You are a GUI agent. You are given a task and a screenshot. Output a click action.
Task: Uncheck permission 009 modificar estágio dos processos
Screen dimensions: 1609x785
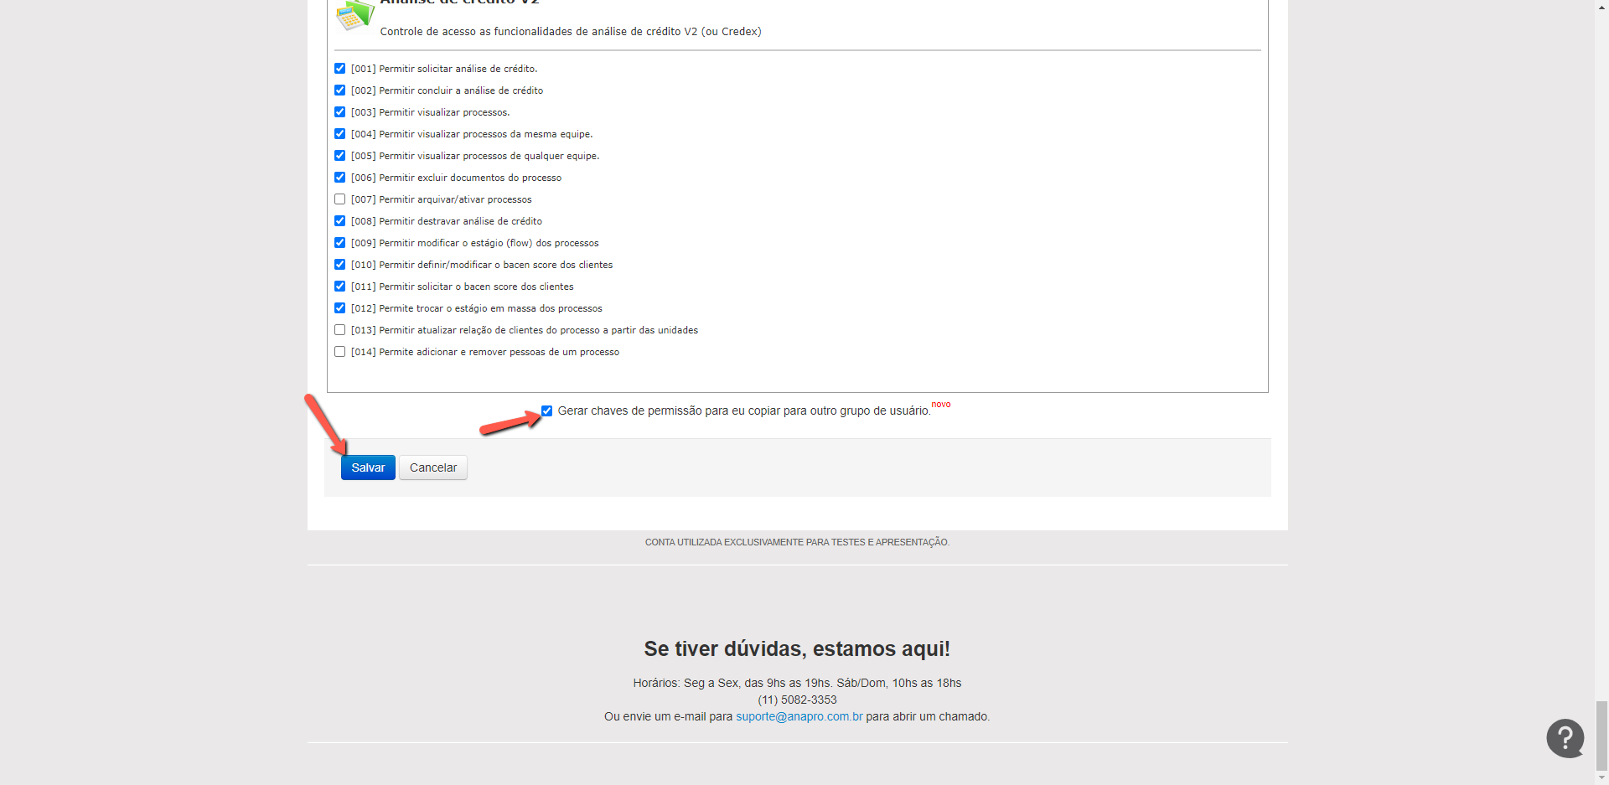pos(339,243)
